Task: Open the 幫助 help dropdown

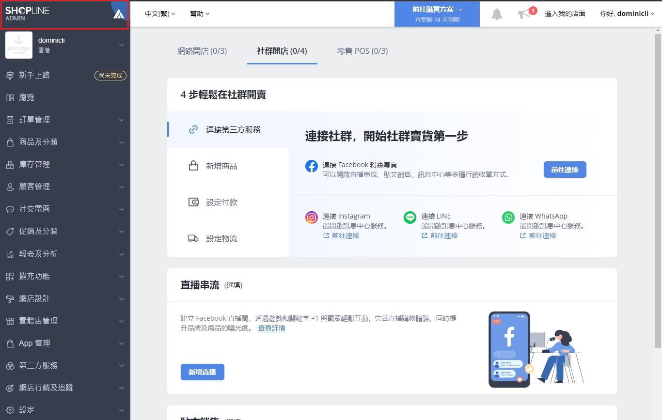Action: click(200, 14)
